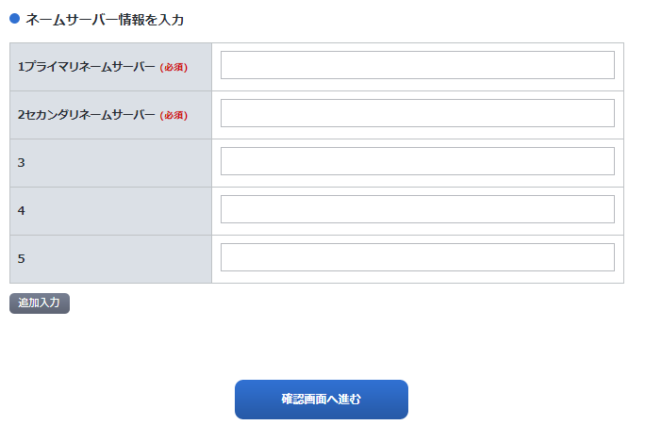Click the row label numbered 3

pos(21,163)
